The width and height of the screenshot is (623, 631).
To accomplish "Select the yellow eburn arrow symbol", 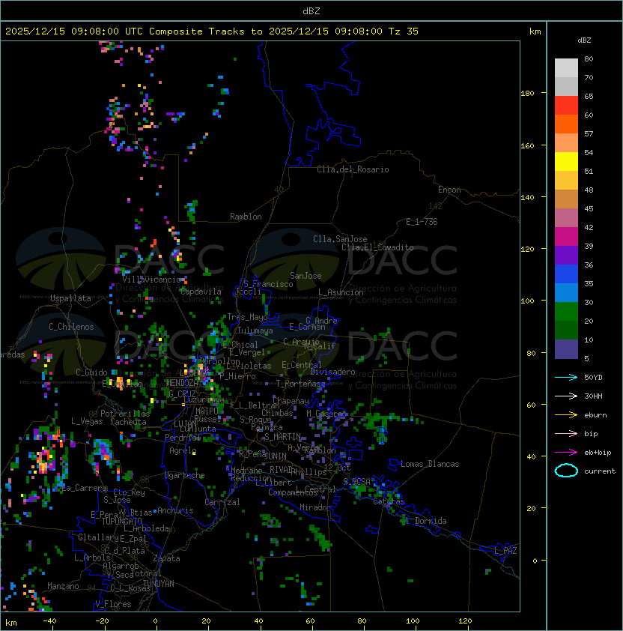I will [566, 415].
